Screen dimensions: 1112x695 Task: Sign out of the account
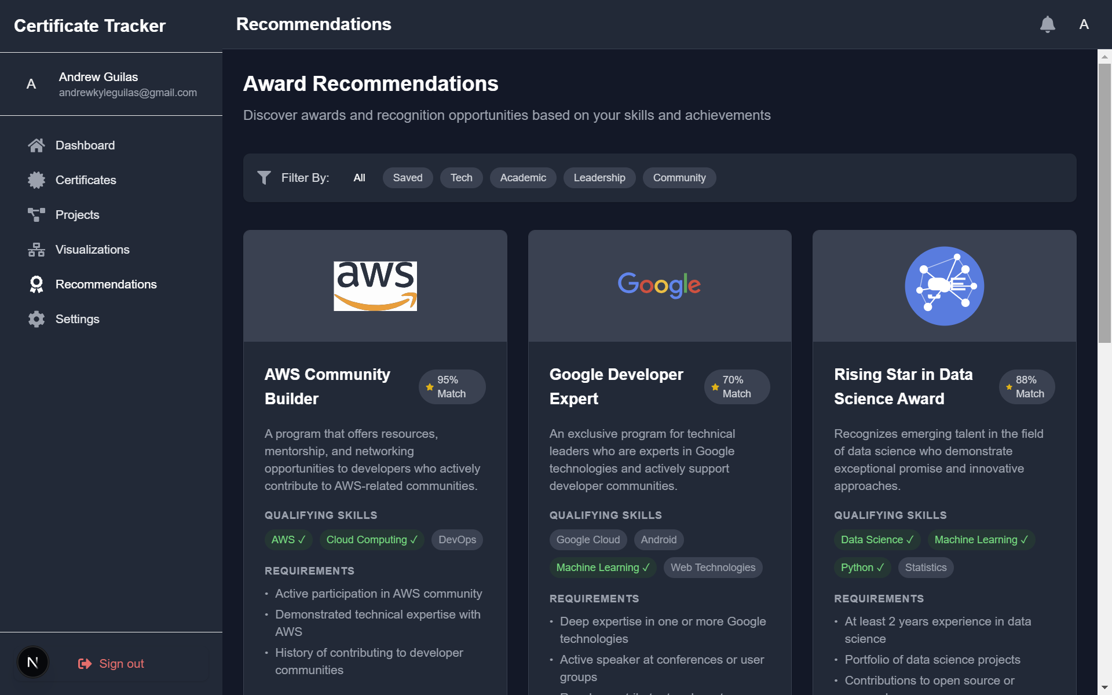pos(111,664)
